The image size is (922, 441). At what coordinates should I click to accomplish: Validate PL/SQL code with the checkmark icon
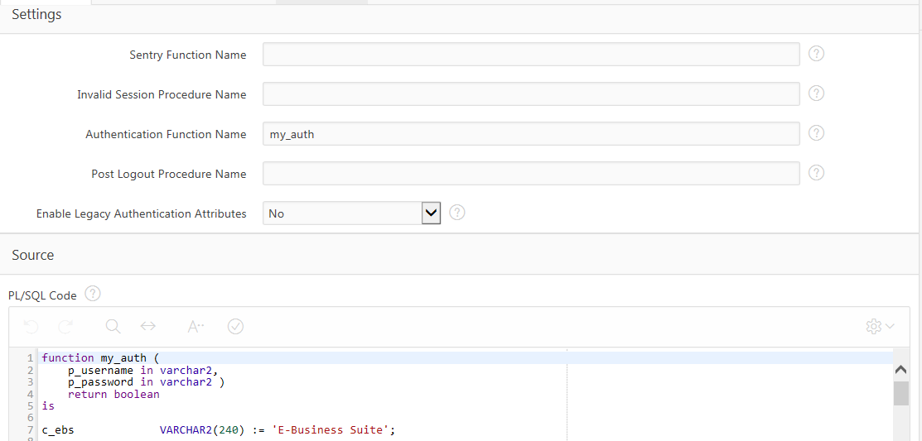235,327
